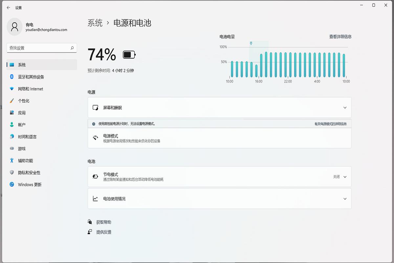394x263 pixels.
Task: Click the time marker above battery chart
Action: point(251,42)
